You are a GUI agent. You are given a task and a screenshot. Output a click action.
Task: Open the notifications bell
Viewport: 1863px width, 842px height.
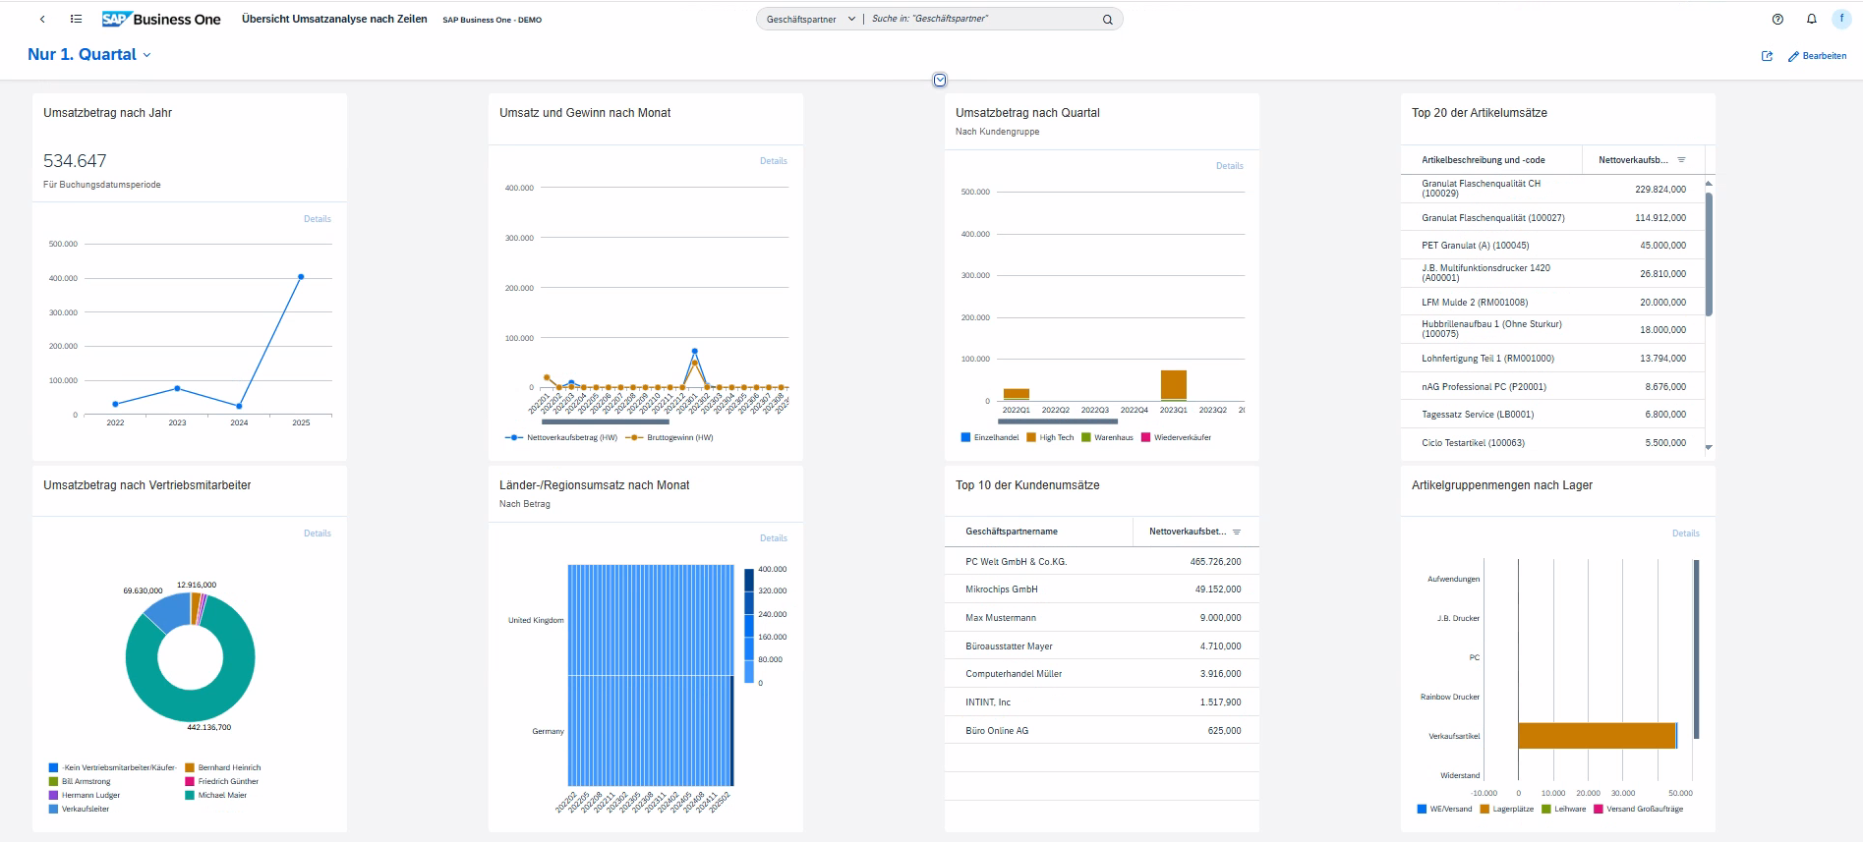[x=1811, y=20]
